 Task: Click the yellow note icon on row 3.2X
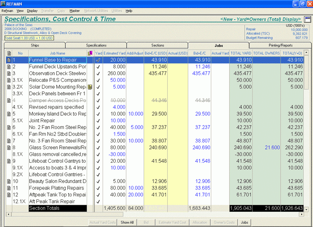coord(90,87)
